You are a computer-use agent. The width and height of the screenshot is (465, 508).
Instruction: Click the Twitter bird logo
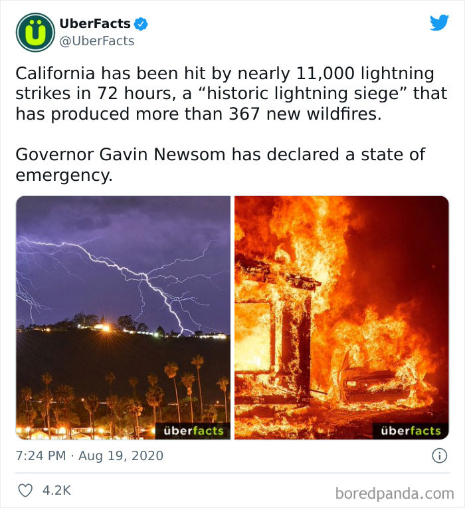tap(439, 23)
